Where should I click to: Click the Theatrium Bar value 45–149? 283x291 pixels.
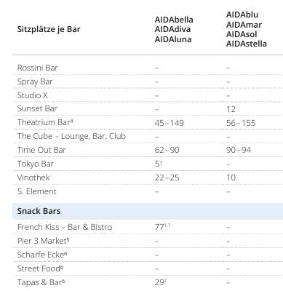click(170, 123)
